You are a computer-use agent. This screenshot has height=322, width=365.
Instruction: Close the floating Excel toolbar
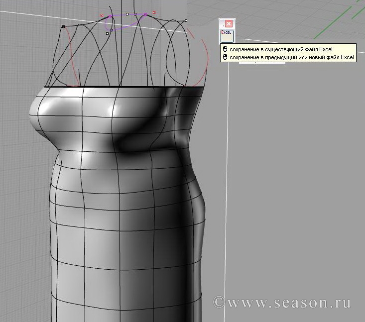pyautogui.click(x=229, y=24)
